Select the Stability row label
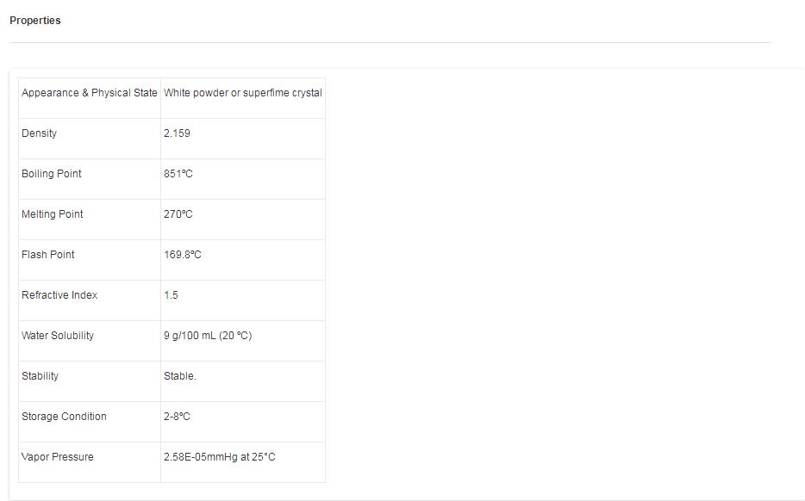805x501 pixels. [x=41, y=376]
